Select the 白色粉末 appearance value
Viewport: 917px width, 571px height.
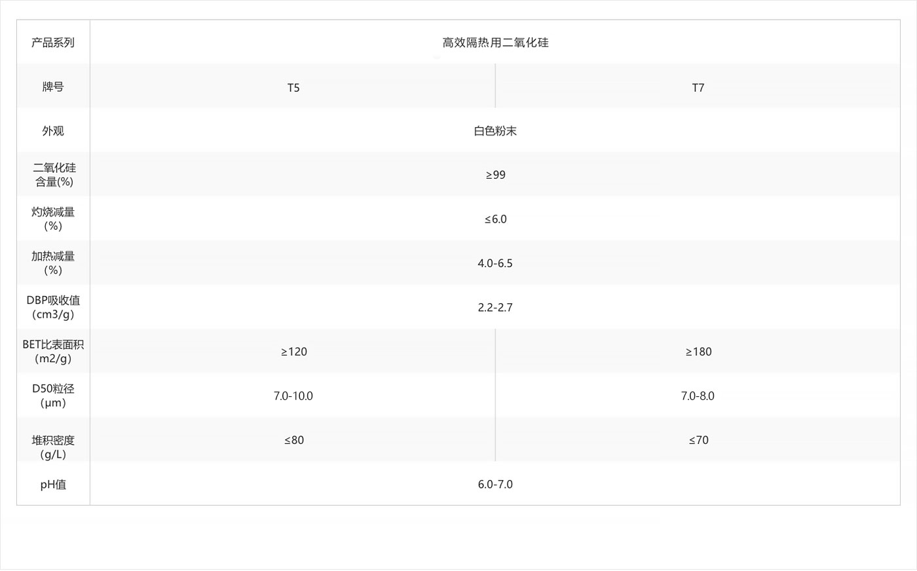[495, 131]
